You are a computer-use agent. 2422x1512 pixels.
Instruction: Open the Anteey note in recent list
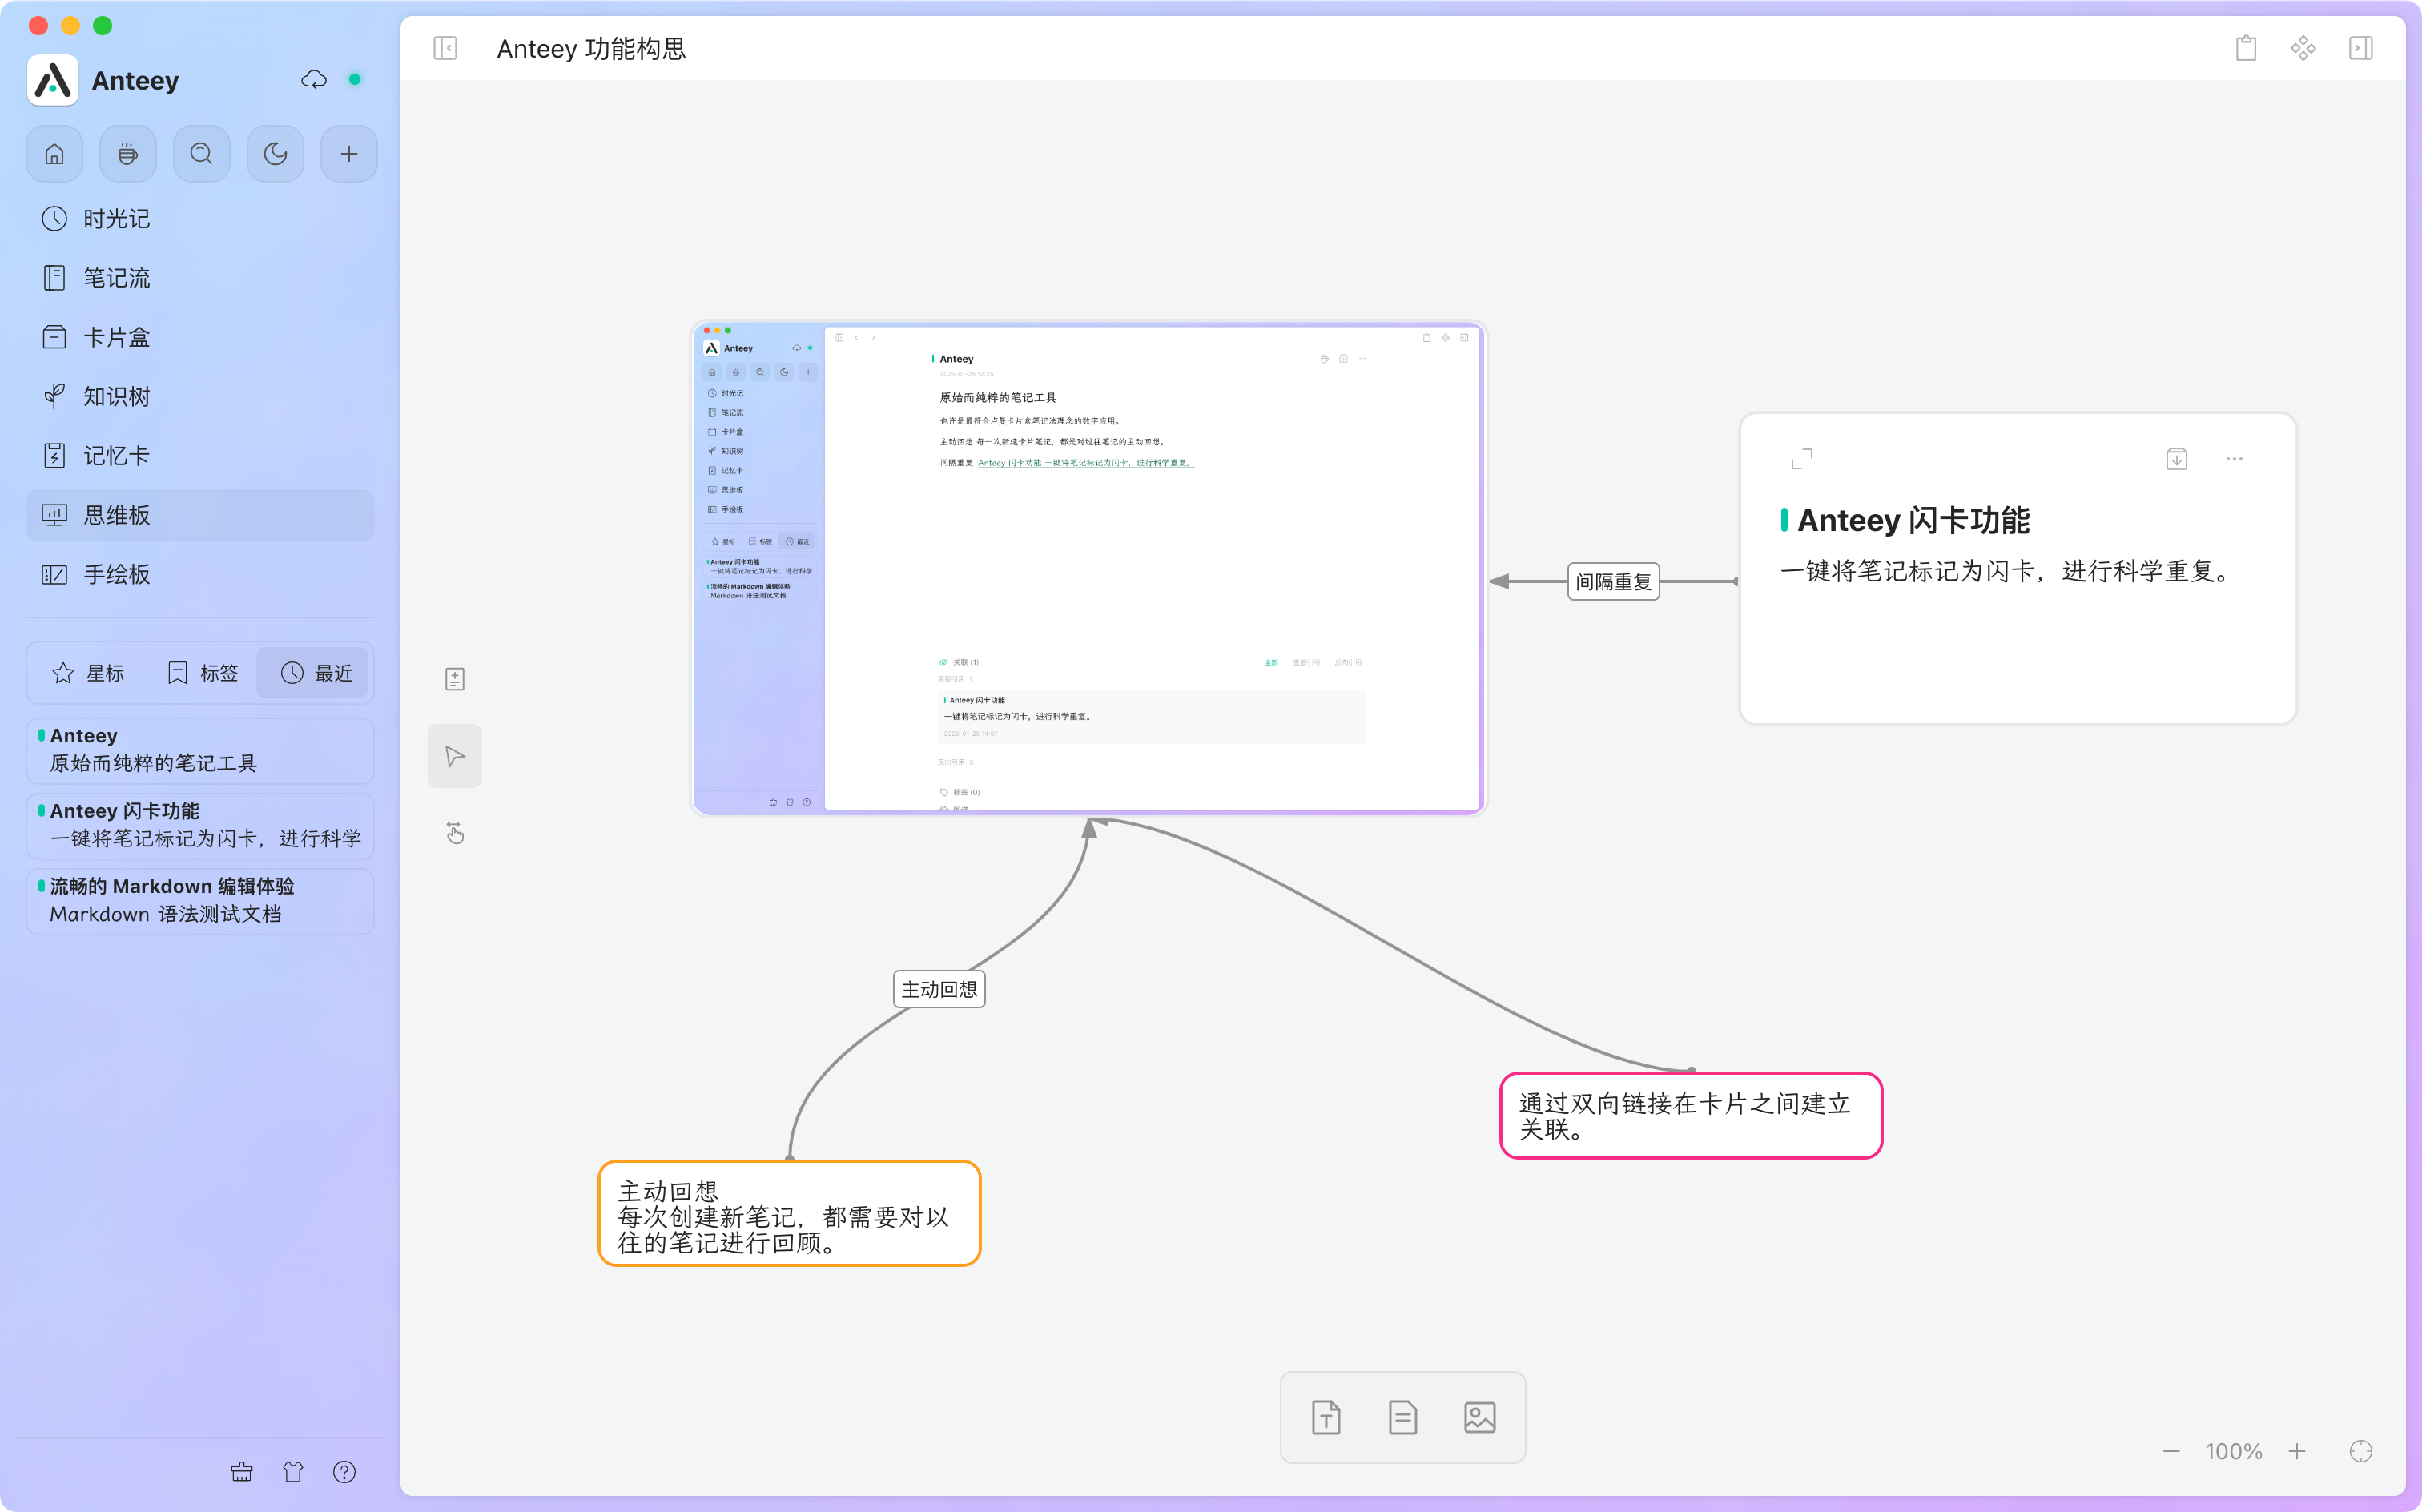click(200, 750)
